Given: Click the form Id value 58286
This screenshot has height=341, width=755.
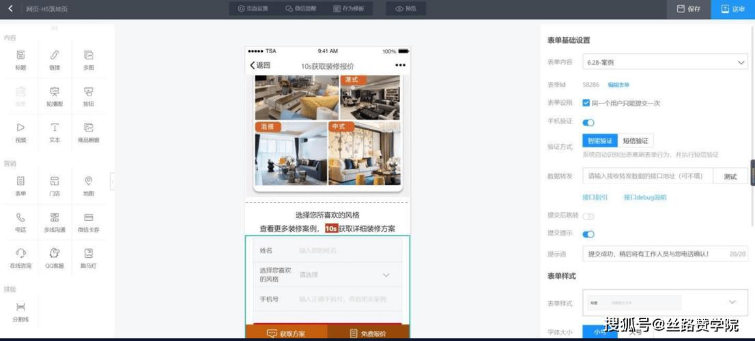Looking at the screenshot, I should (590, 85).
